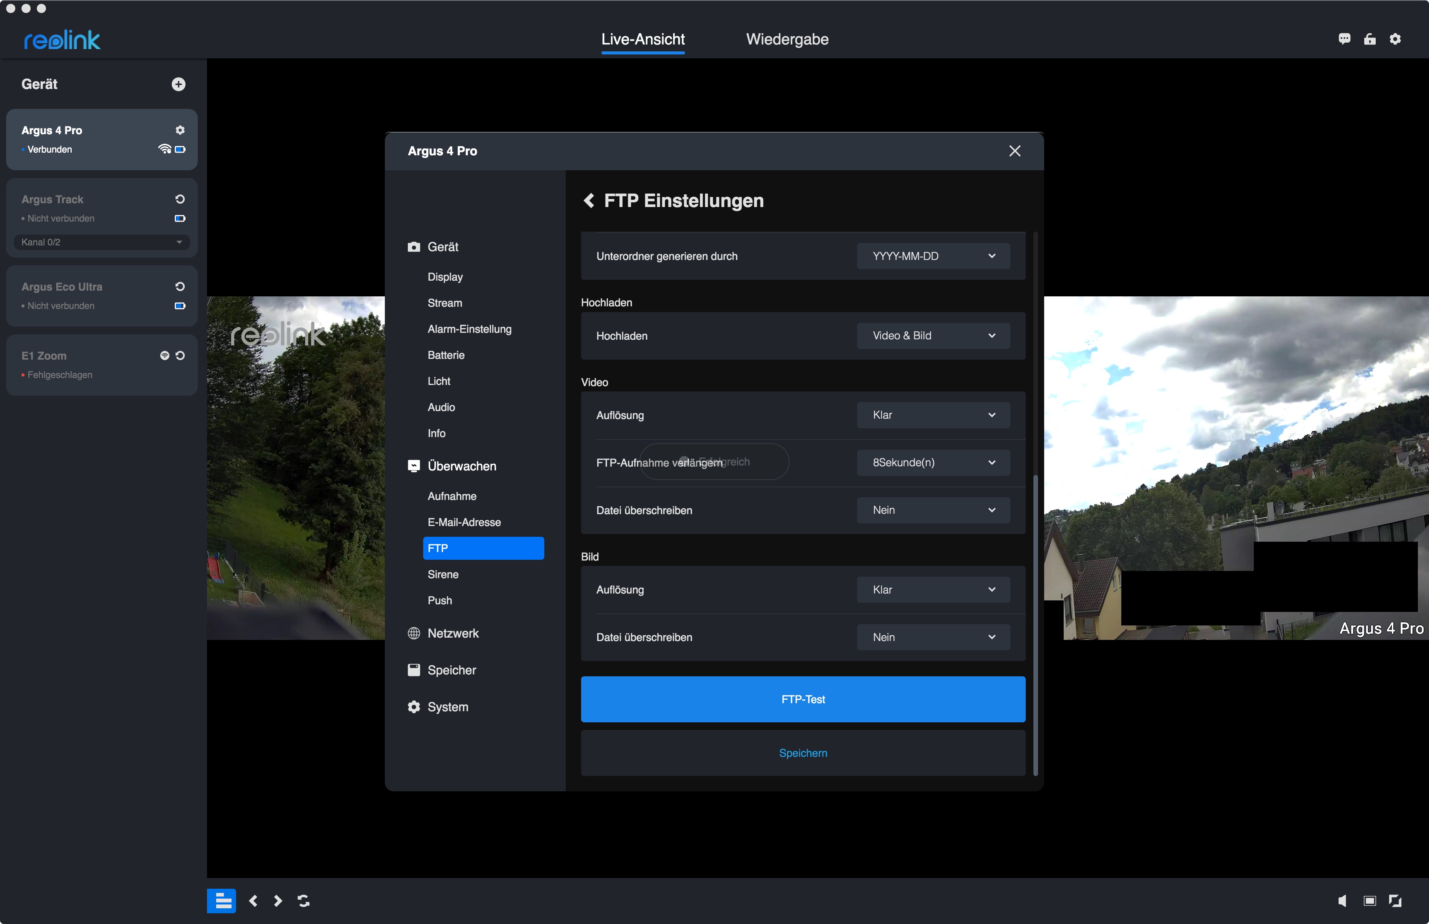The width and height of the screenshot is (1429, 924).
Task: Open Argus 4 Pro gear settings icon
Action: pos(180,130)
